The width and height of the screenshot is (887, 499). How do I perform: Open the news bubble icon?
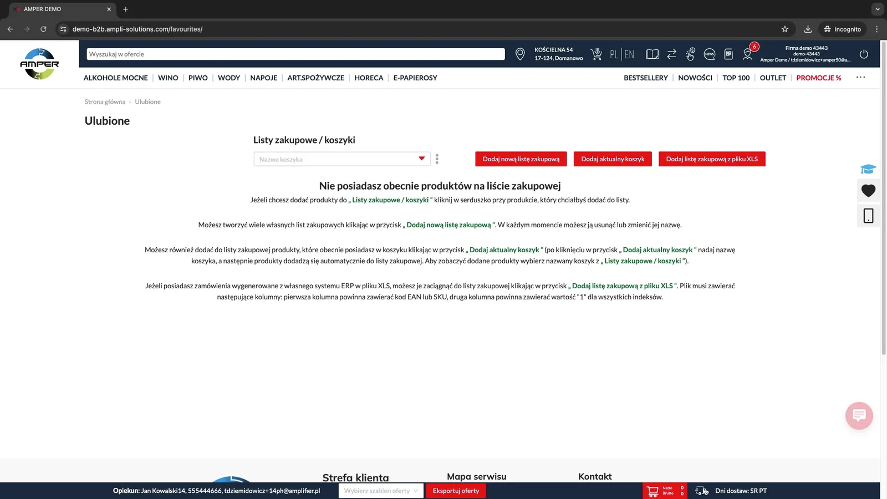click(710, 54)
